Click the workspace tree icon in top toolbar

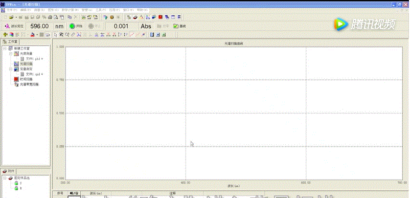pos(129,17)
